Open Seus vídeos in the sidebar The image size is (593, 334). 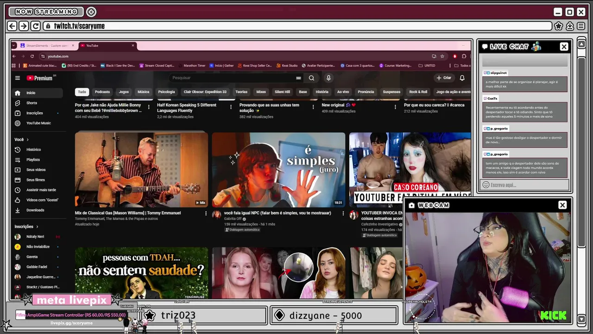pos(37,170)
